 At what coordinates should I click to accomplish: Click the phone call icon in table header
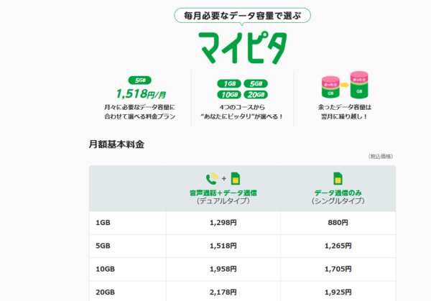(x=212, y=179)
